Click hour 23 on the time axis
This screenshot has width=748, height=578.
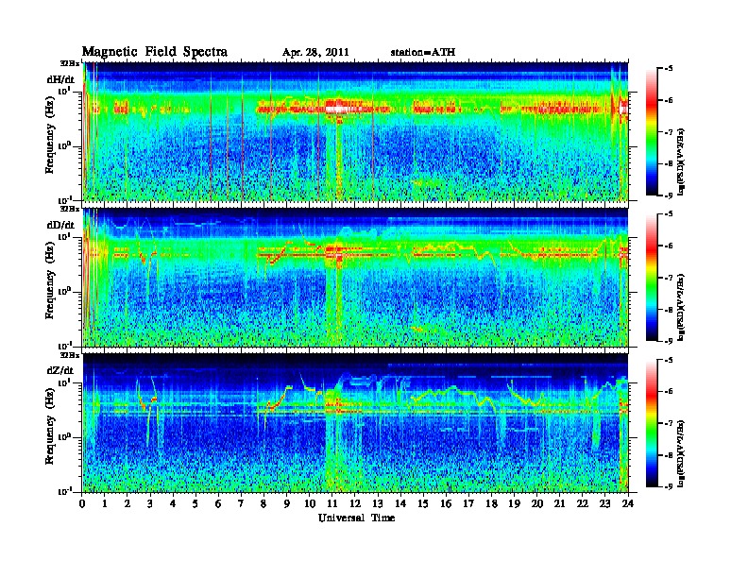pyautogui.click(x=605, y=503)
